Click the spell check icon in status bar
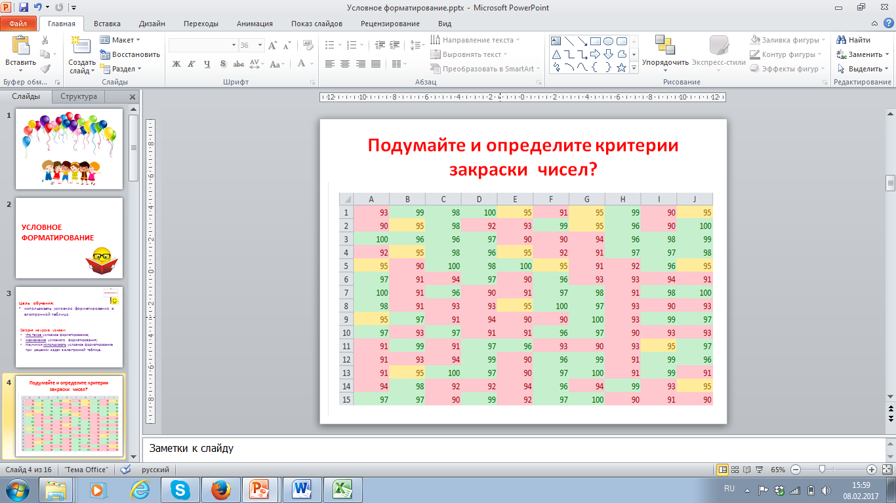Screen dimensions: 896x503 (125, 470)
